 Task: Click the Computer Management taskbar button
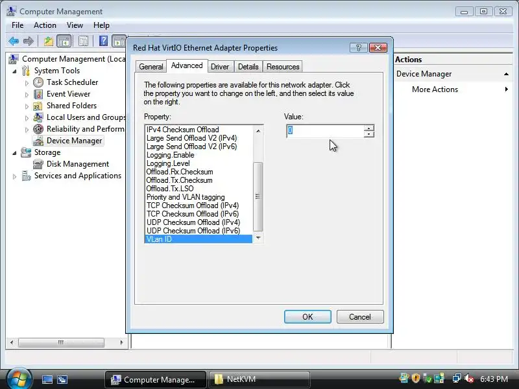(156, 379)
